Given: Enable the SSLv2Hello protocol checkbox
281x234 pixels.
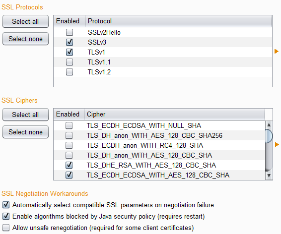Looking at the screenshot, I should coord(70,32).
